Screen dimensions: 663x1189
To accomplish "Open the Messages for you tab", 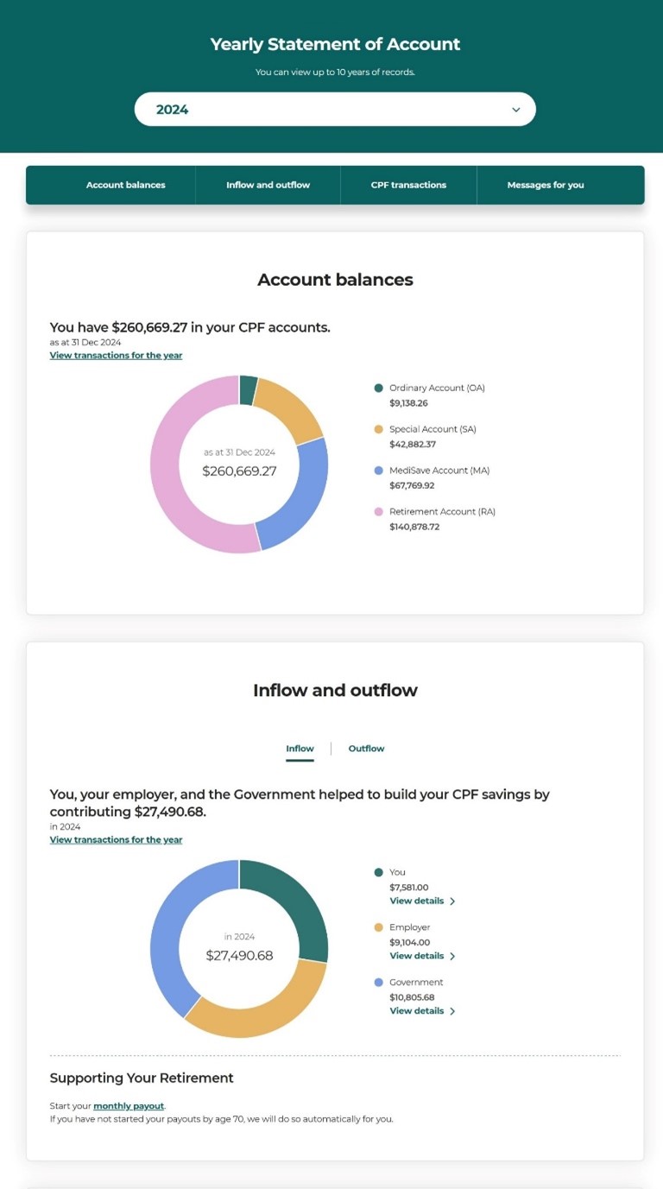I will tap(545, 184).
